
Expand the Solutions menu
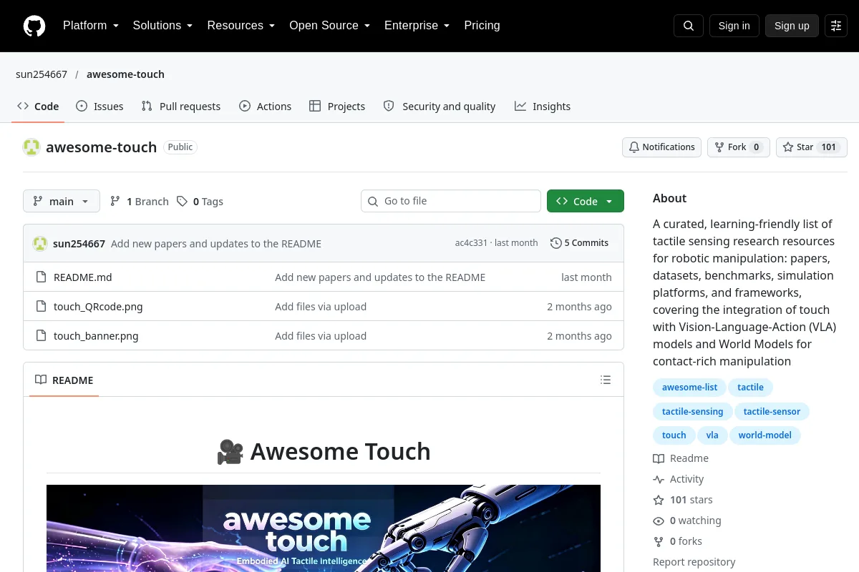pyautogui.click(x=162, y=26)
